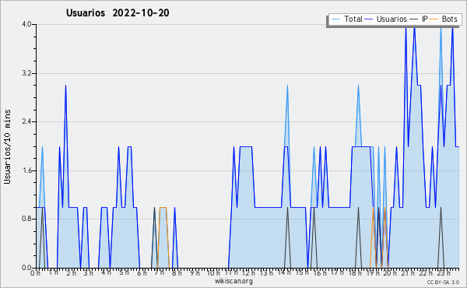Click the orange Bots plateau near 7 h
Viewport: 467px width, 288px height.
(163, 207)
